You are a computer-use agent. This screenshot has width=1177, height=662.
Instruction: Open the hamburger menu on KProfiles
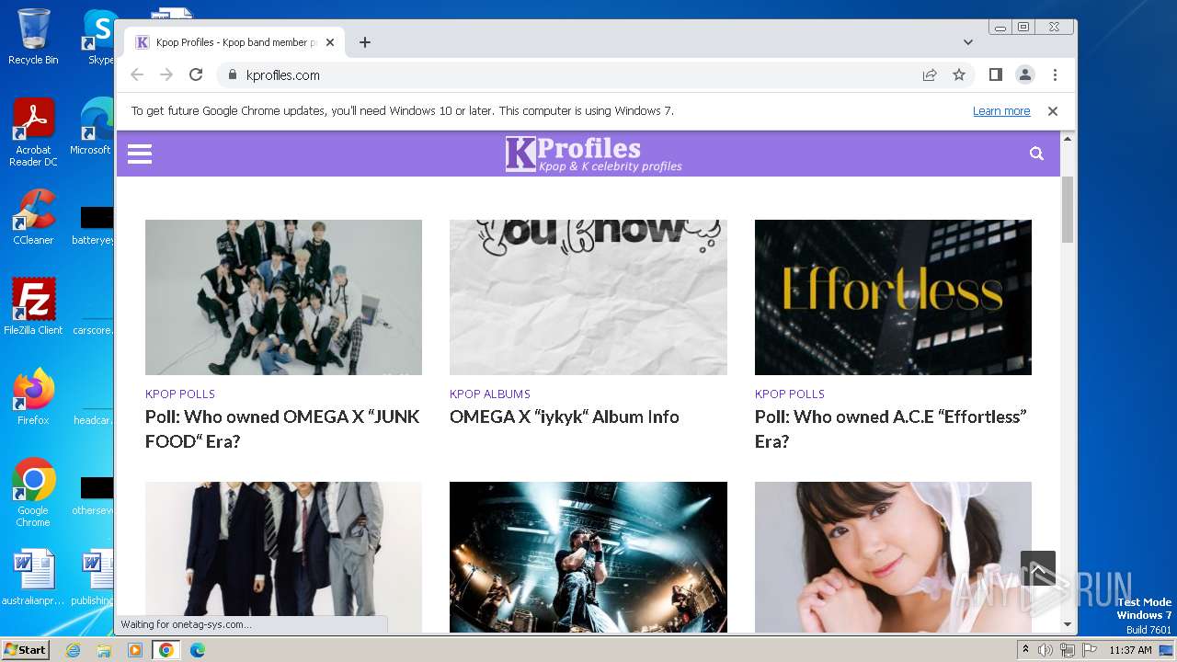point(140,154)
